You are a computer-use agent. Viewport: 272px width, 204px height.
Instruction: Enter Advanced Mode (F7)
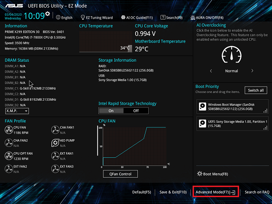coord(215,192)
